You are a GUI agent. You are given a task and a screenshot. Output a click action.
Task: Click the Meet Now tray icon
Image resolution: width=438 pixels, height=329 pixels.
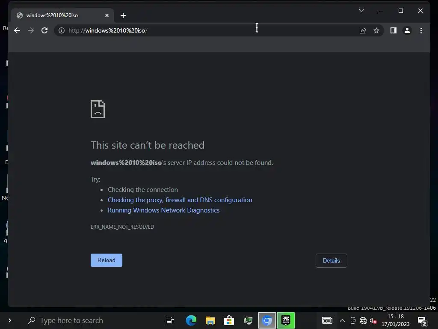pyautogui.click(x=353, y=320)
